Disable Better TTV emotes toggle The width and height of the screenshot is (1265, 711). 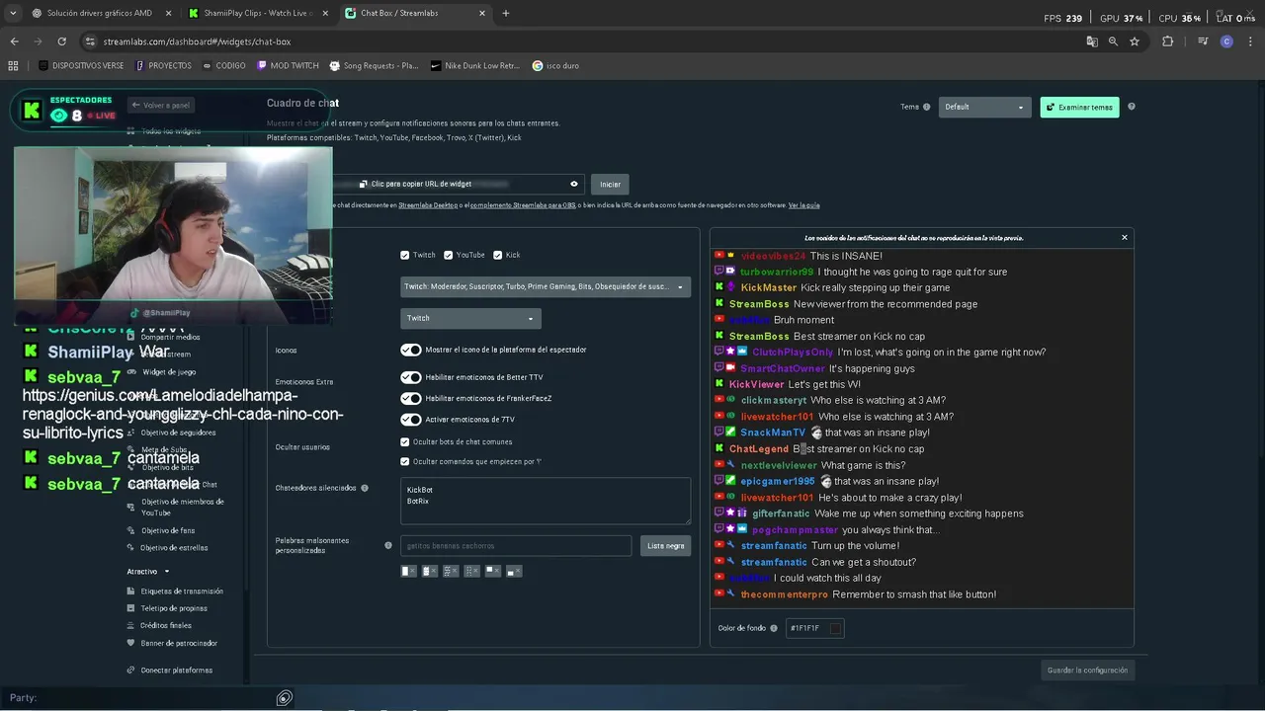pos(411,377)
